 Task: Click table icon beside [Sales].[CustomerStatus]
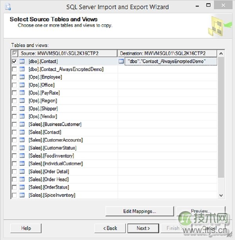(22, 148)
